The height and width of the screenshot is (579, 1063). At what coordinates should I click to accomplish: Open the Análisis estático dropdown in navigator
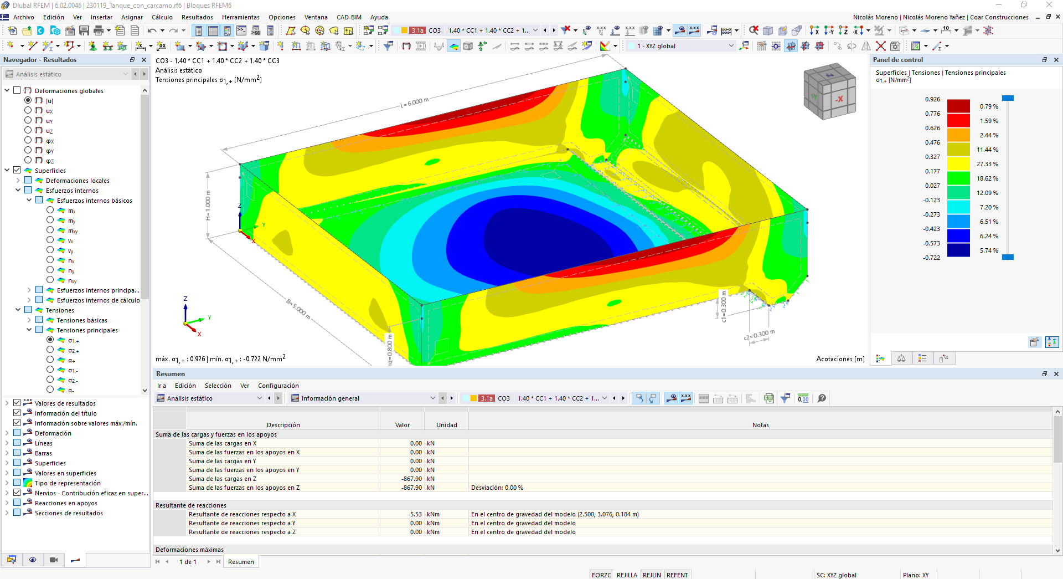67,74
